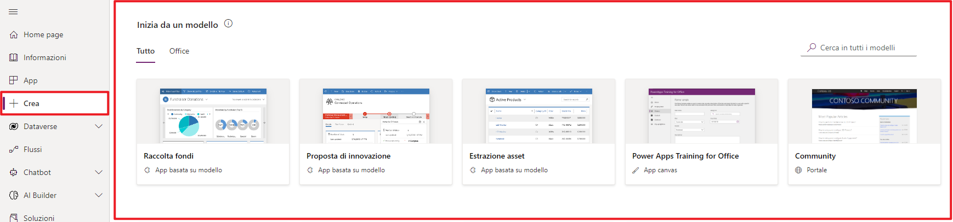Open Dataverse in the sidebar

(41, 126)
